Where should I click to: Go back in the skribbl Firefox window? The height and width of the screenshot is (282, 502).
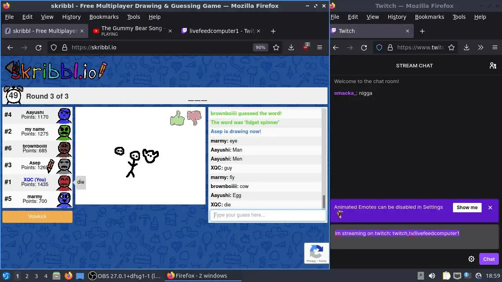pyautogui.click(x=10, y=47)
